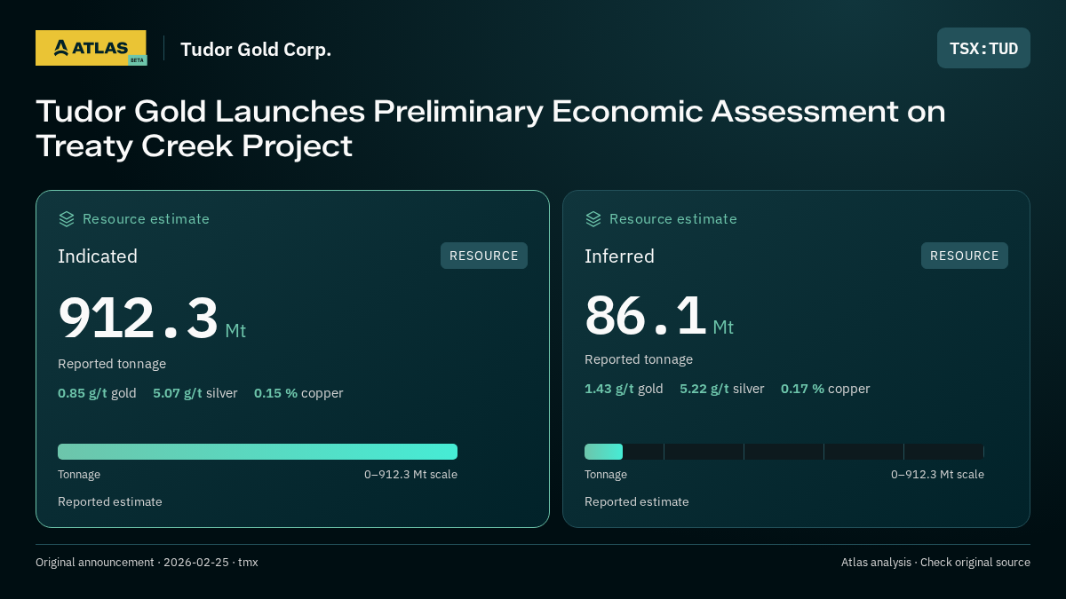Click the Tudor Gold Corp. company name
The width and height of the screenshot is (1066, 599).
(x=256, y=49)
